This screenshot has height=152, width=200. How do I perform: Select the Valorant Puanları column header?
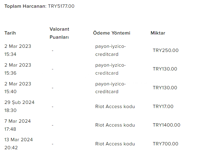pyautogui.click(x=59, y=33)
